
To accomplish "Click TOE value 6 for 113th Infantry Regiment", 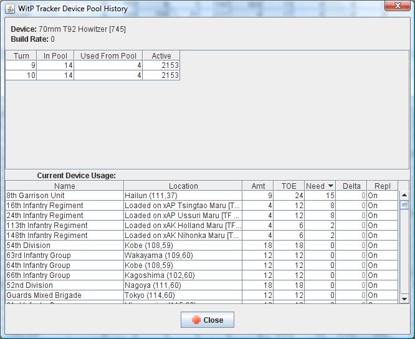I will point(289,226).
